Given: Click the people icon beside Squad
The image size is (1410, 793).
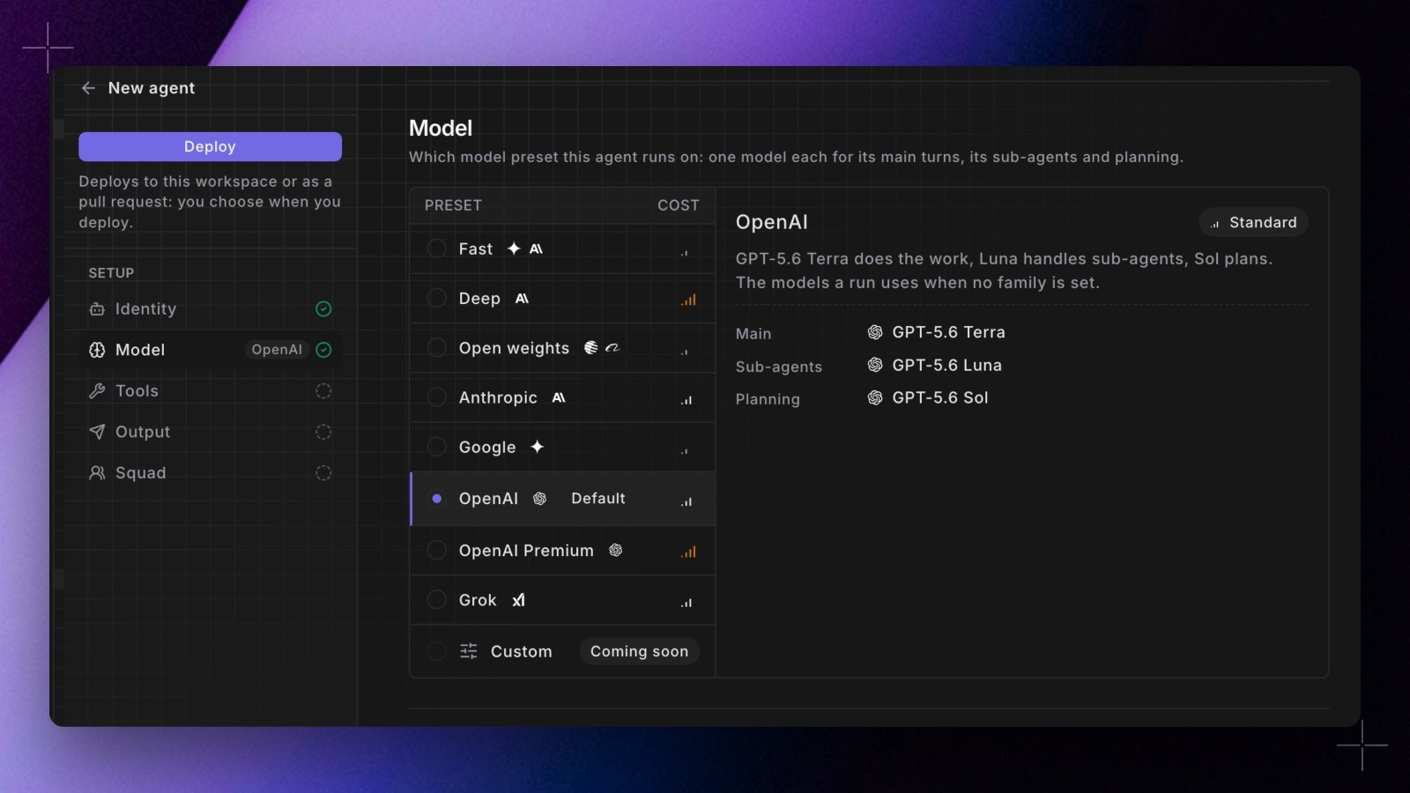Looking at the screenshot, I should 97,473.
